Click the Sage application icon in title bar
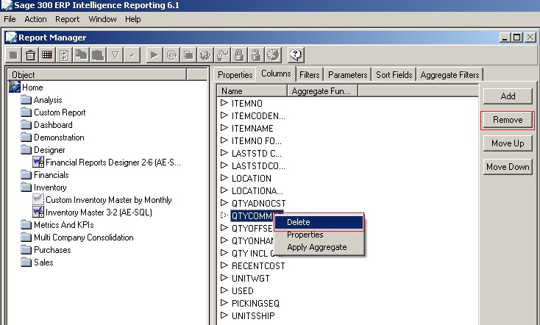 [6, 5]
